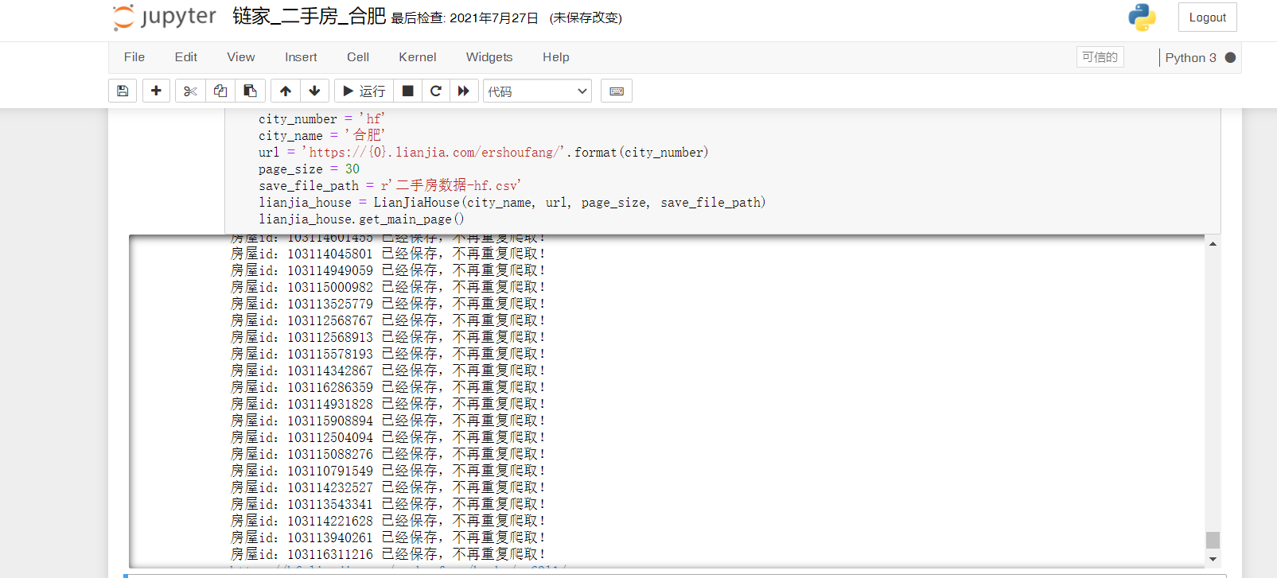Click output row with id 103115578193
Image resolution: width=1277 pixels, height=578 pixels.
click(388, 354)
